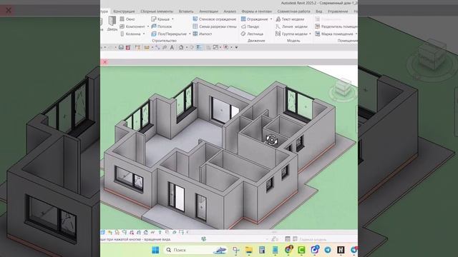Select the Импост (Mullion) tool

(x=202, y=34)
